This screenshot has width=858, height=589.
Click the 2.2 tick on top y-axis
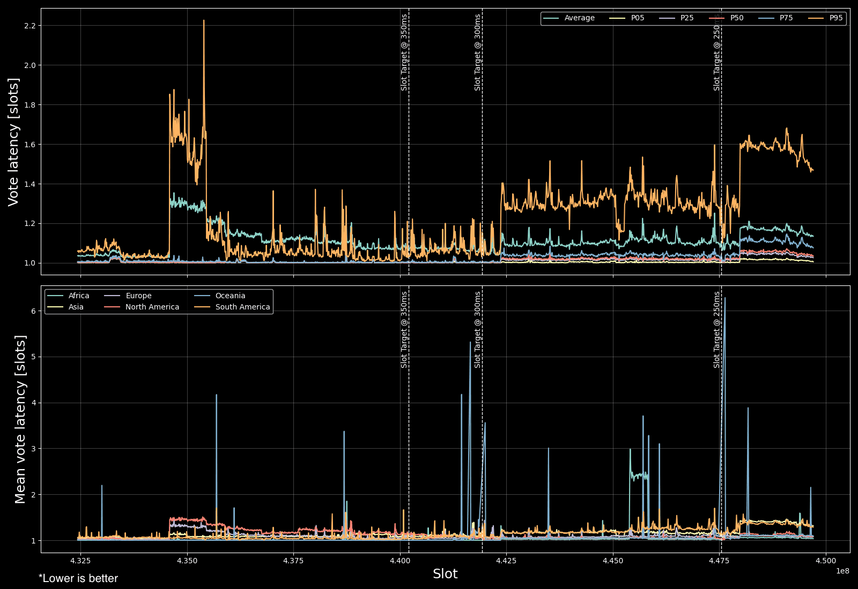[30, 26]
